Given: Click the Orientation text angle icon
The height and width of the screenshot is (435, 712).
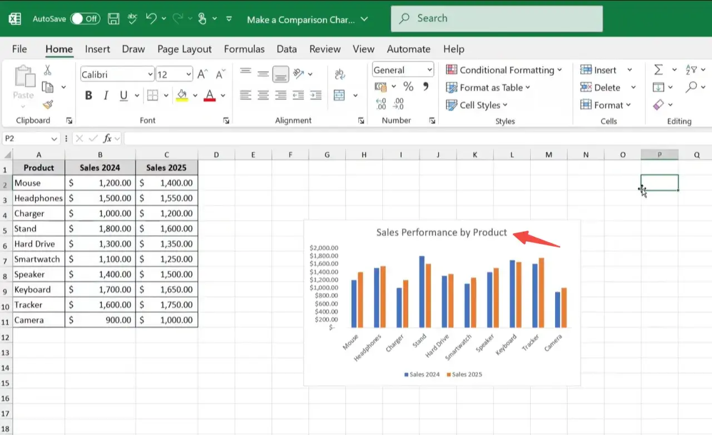Looking at the screenshot, I should 299,73.
